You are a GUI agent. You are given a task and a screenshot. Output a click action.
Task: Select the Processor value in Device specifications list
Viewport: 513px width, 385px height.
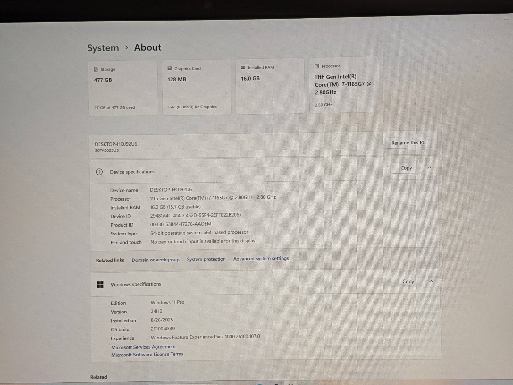click(213, 198)
